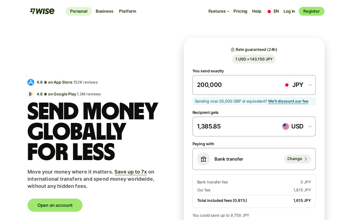Click the JPY Japan flag icon
Screen dimensions: 352x220
[x=287, y=85]
